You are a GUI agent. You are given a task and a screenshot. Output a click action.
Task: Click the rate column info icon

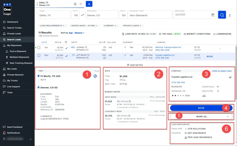coord(66,42)
